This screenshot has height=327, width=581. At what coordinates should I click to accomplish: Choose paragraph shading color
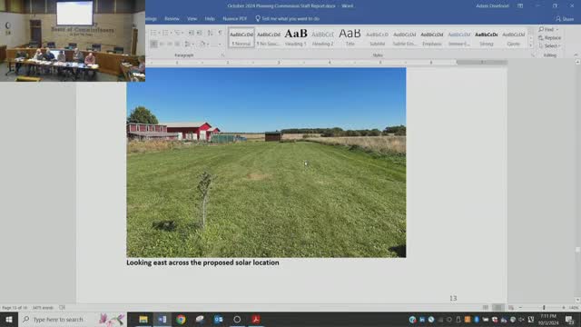point(202,44)
